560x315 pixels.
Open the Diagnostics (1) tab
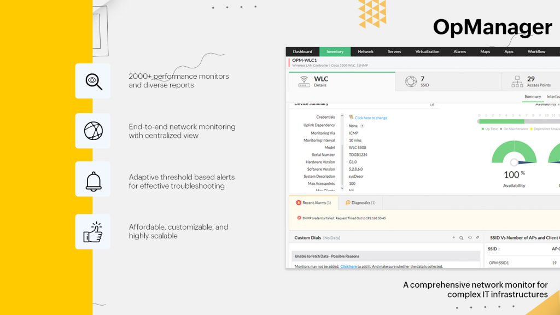360,202
